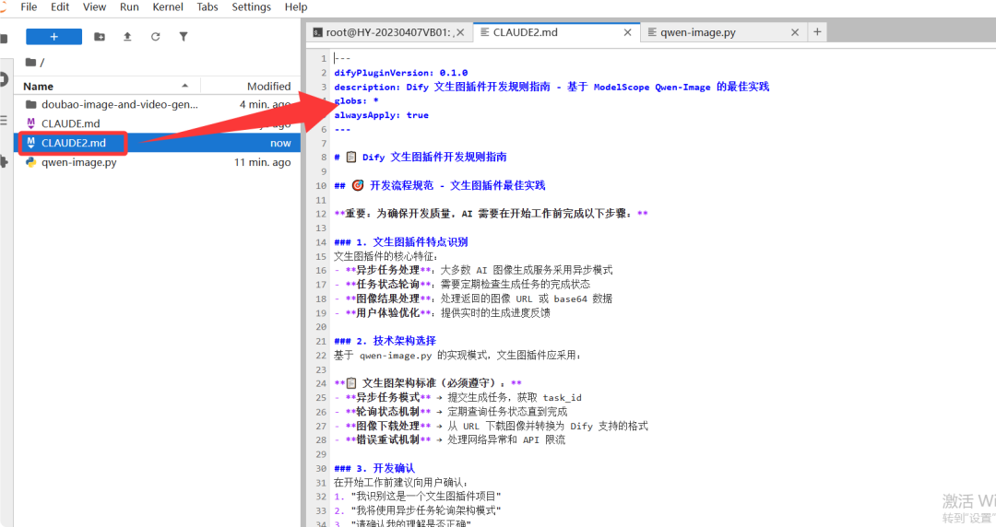Select the CLAUDE2.md file row
996x527 pixels.
pyautogui.click(x=157, y=143)
